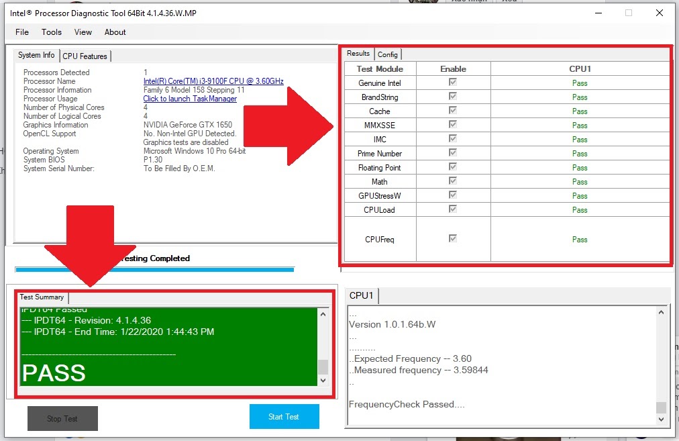Click the MMXSSE module cell

380,126
